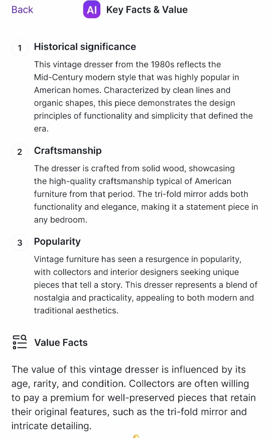Screen dimensions: 271x438
Task: Click the yellow icon peeking at bottom
Action: click(x=136, y=436)
